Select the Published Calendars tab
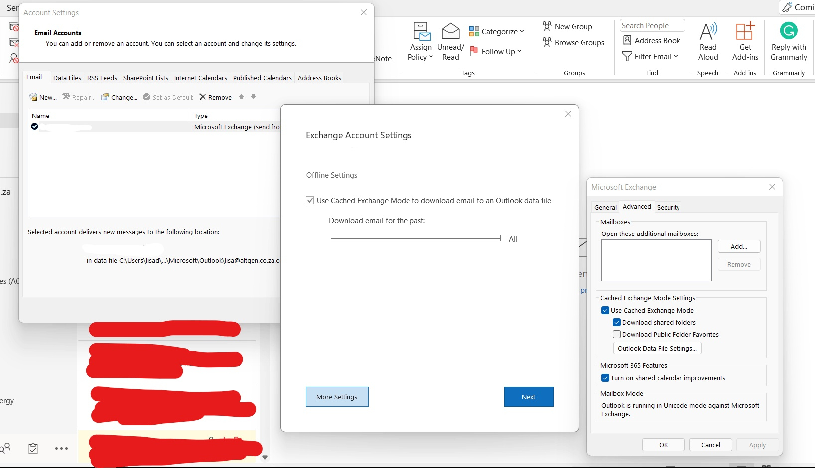The width and height of the screenshot is (815, 468). tap(263, 78)
